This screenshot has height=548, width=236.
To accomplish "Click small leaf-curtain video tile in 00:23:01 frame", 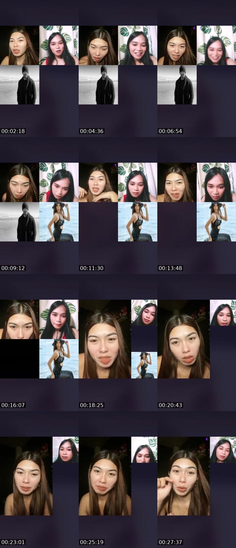I will pos(66,450).
